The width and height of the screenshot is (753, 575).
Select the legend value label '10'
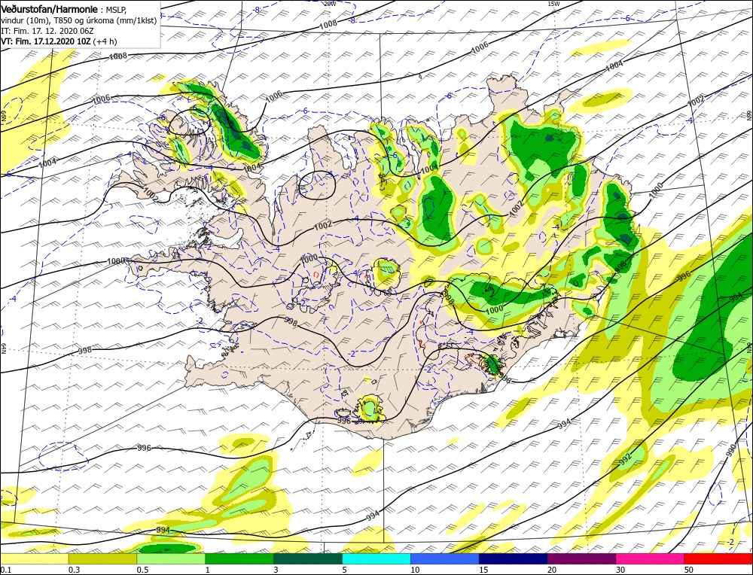415,570
